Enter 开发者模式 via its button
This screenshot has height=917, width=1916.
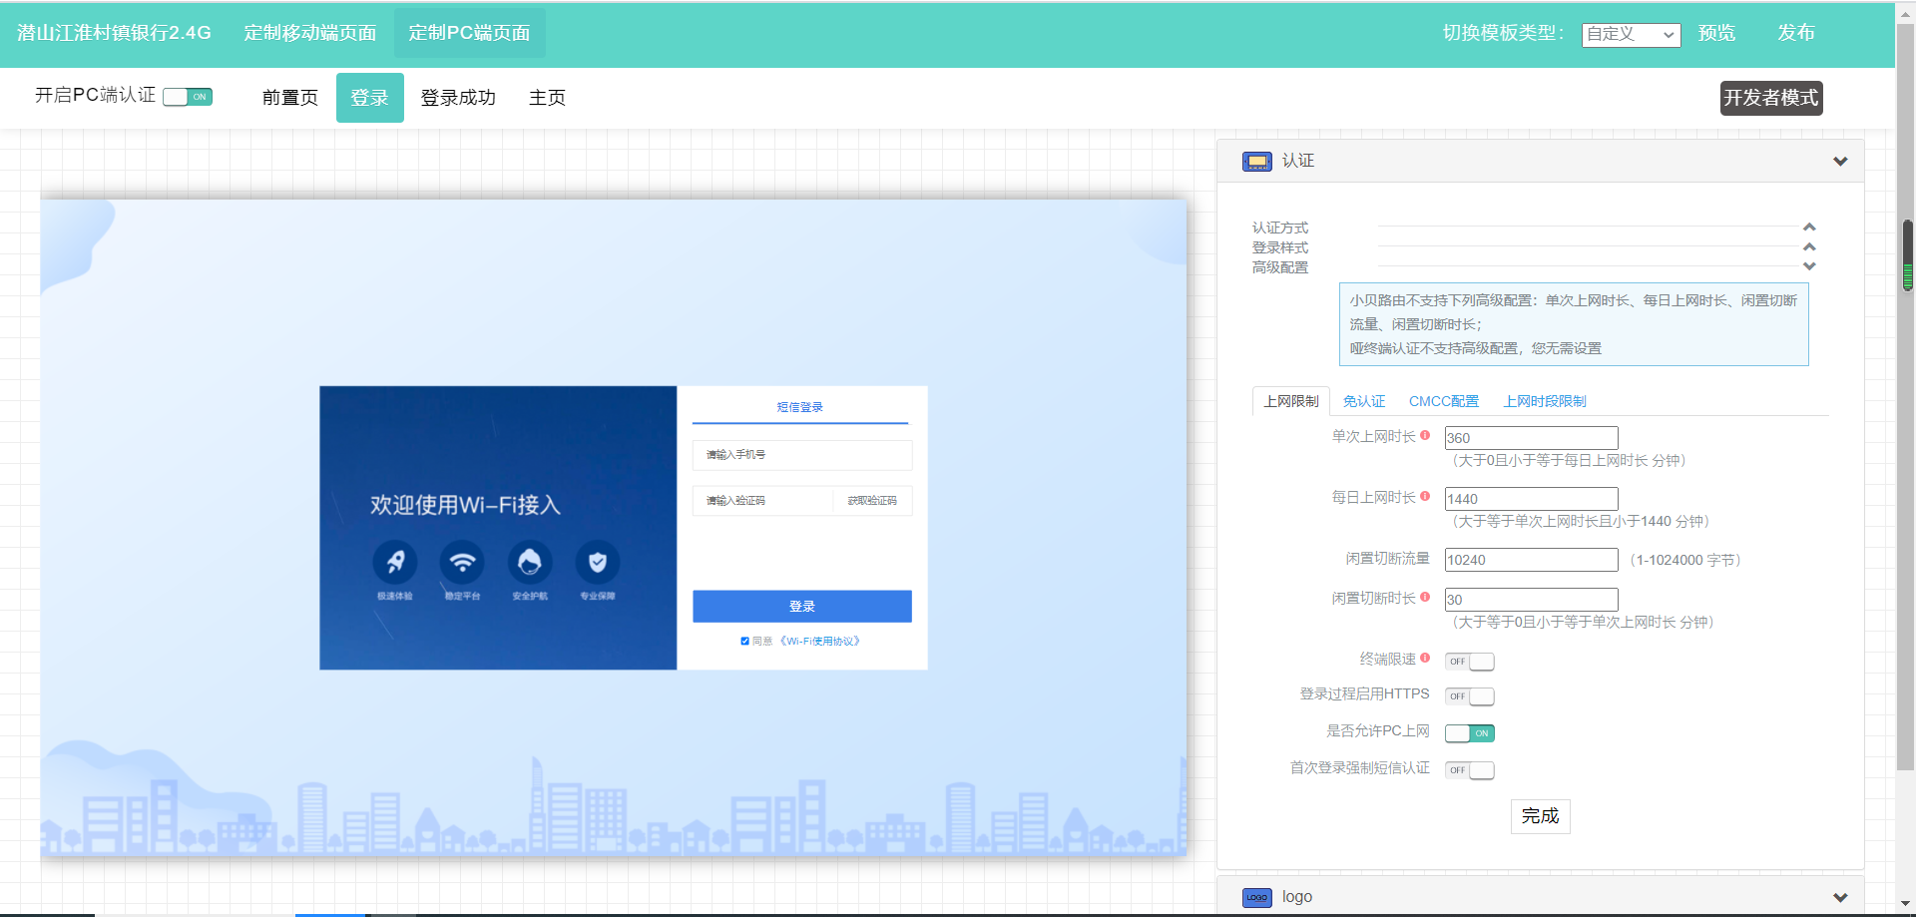(x=1771, y=98)
